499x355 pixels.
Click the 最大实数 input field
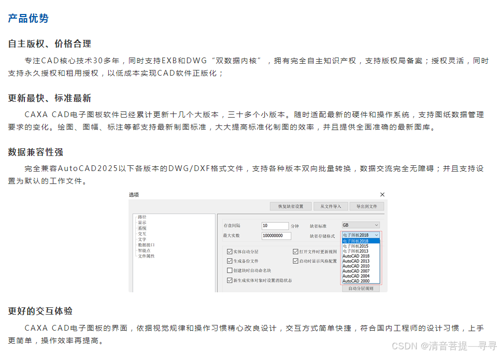[x=276, y=236]
